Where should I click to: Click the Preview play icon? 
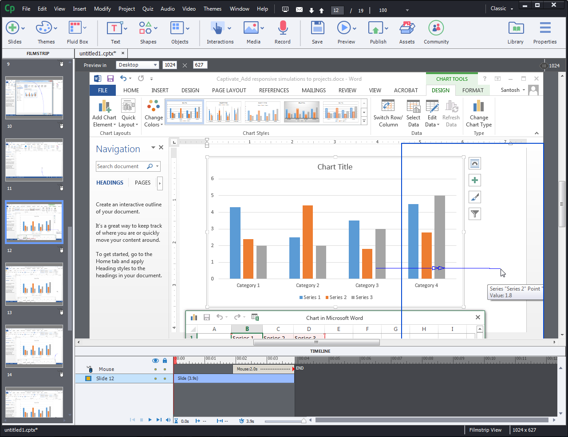pyautogui.click(x=343, y=28)
